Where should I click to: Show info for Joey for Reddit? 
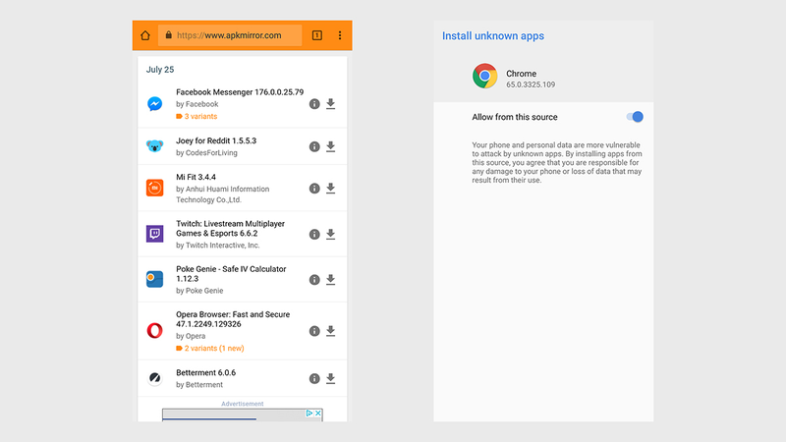pyautogui.click(x=314, y=146)
